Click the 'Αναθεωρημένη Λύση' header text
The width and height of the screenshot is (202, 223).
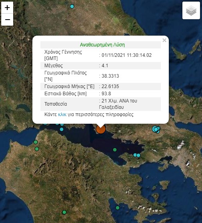102,45
